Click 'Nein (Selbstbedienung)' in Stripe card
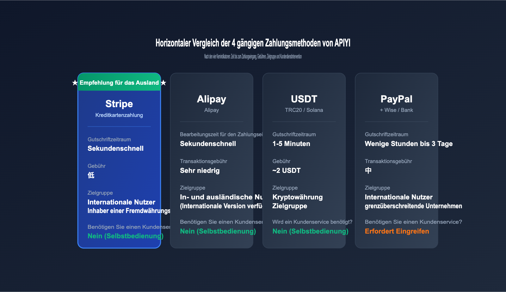The height and width of the screenshot is (292, 506). coord(126,236)
